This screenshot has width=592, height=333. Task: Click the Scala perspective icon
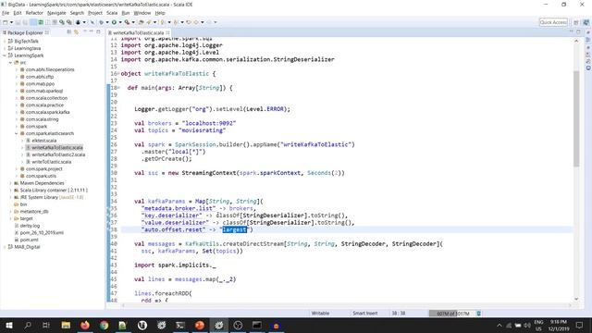(x=586, y=22)
